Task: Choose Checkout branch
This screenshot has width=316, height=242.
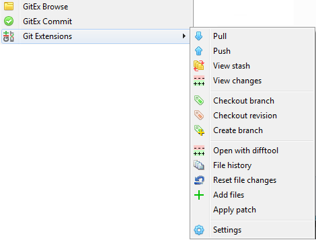Action: click(x=253, y=101)
